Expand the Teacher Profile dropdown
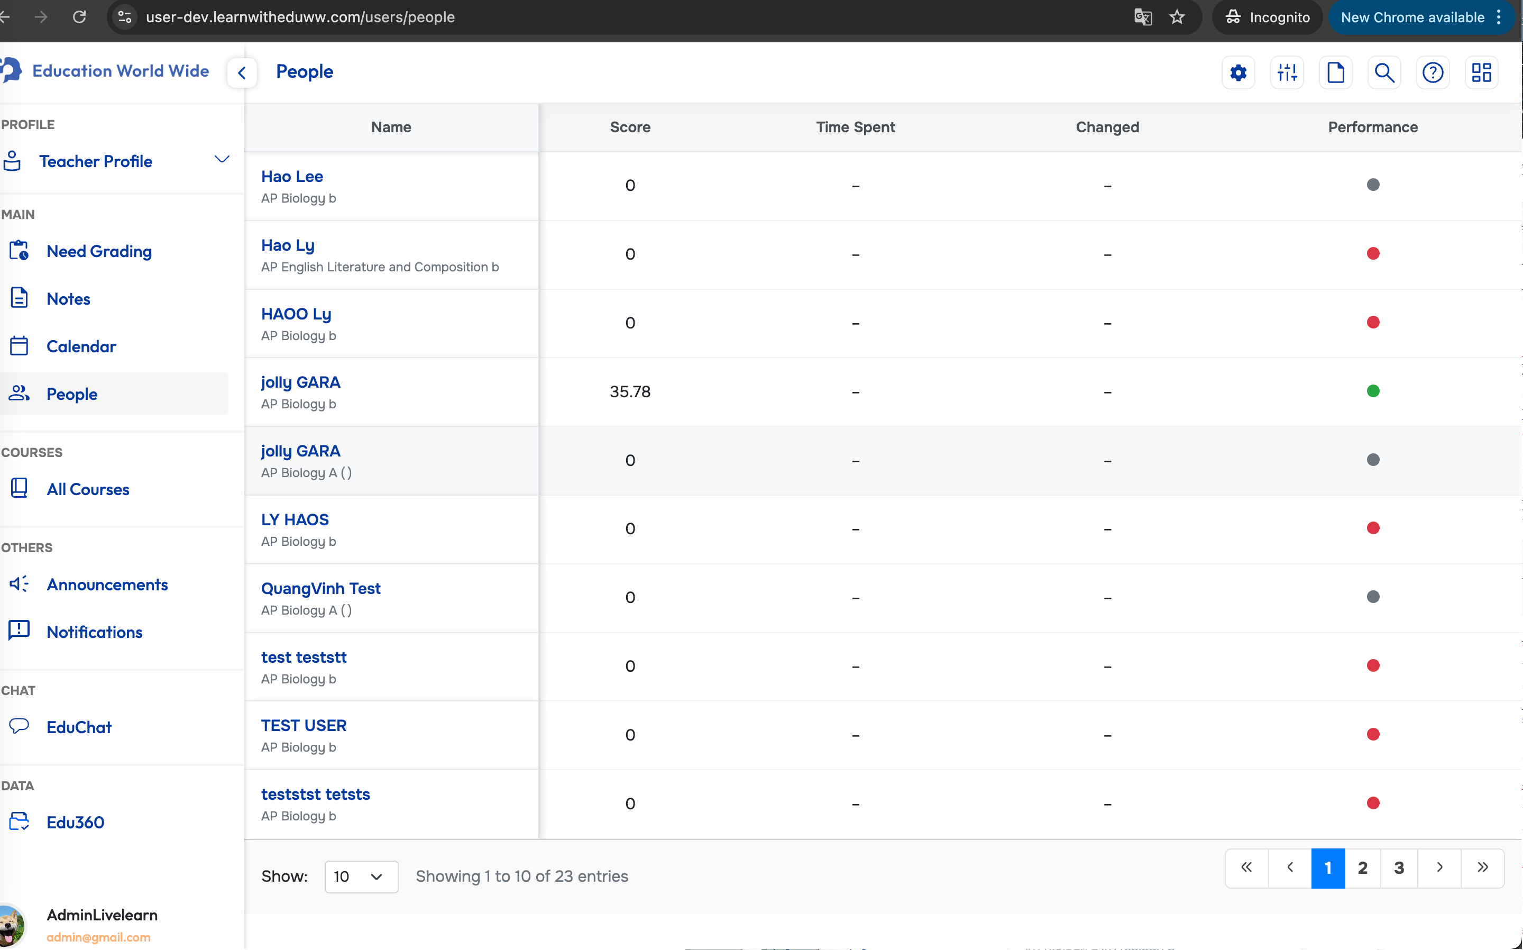Viewport: 1523px width, 950px height. click(221, 160)
